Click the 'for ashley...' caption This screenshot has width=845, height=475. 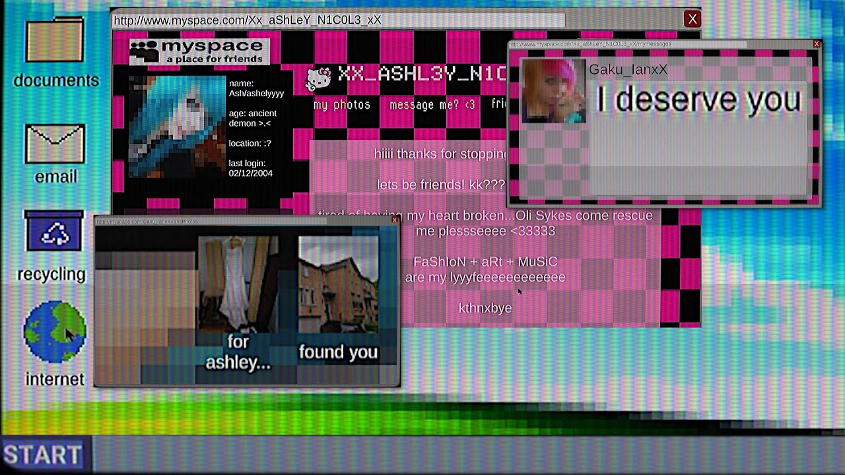tap(238, 352)
